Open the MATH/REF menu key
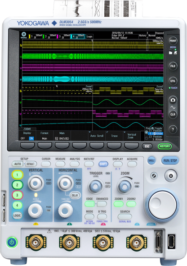This screenshot has height=266, width=187. coord(89,164)
